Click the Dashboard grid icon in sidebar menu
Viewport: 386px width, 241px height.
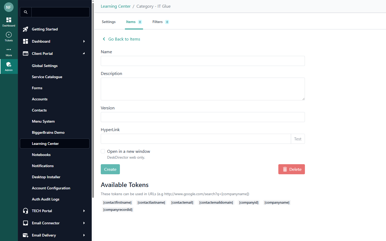pyautogui.click(x=26, y=41)
